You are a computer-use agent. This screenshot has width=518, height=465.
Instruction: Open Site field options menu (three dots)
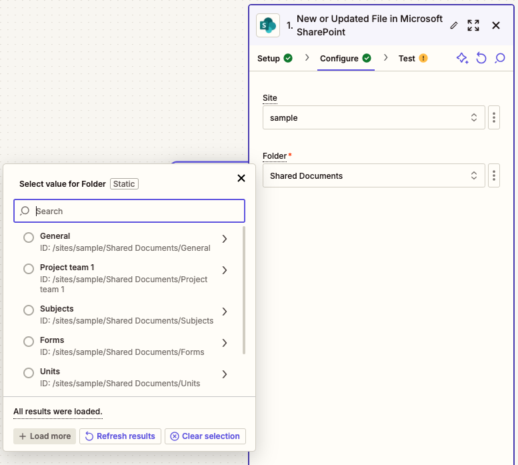[x=494, y=117]
